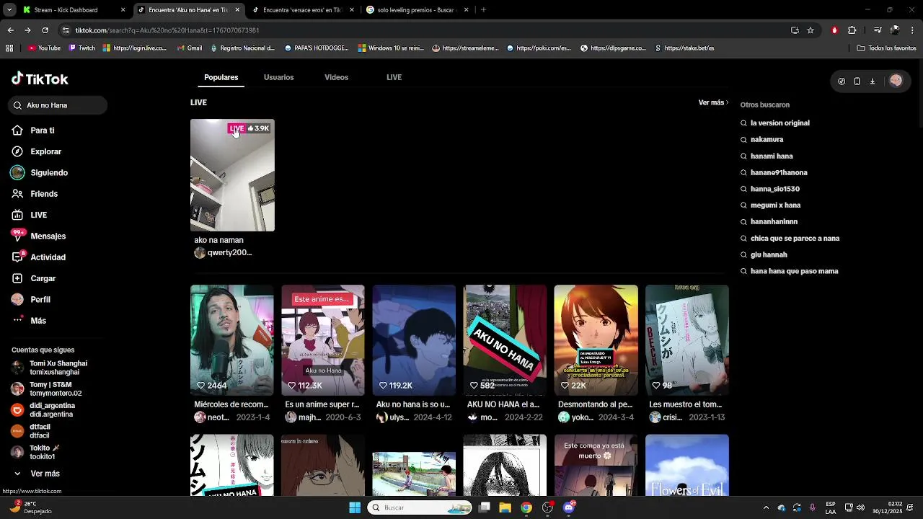923x519 pixels.
Task: Open new Chrome tab
Action: pyautogui.click(x=483, y=10)
